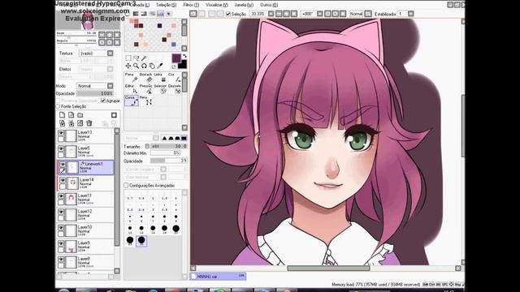This screenshot has height=292, width=520.
Task: Create a new linework layer
Action: pyautogui.click(x=71, y=115)
